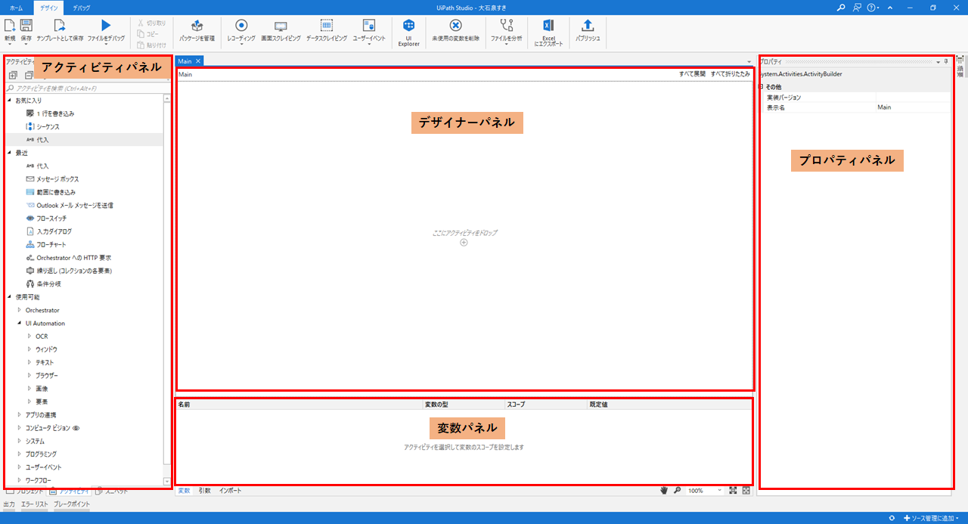Select メッセージ ボックス activity
Viewport: 968px width, 524px height.
click(x=57, y=179)
